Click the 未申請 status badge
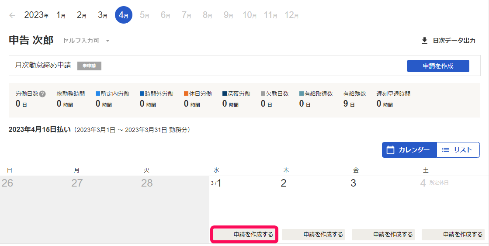The image size is (489, 246). 89,66
